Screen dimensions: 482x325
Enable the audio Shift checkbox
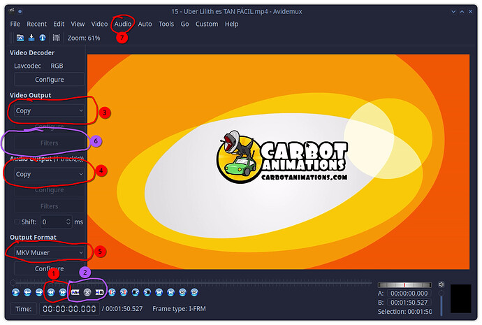click(17, 222)
